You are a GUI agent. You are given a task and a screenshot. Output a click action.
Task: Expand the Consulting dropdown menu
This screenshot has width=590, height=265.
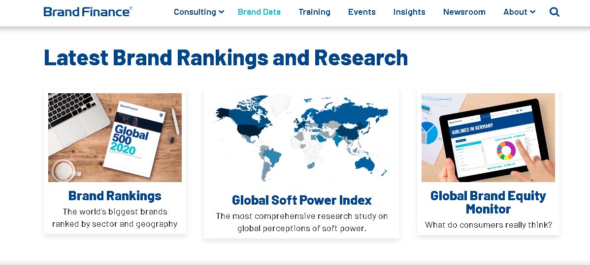pos(199,12)
